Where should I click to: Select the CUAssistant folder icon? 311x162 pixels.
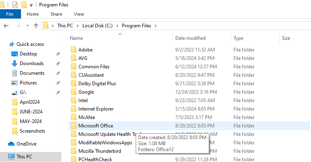click(74, 75)
